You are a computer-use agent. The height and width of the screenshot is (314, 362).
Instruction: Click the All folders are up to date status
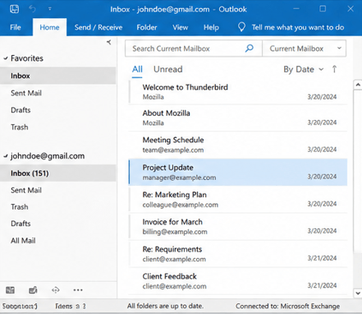(165, 306)
